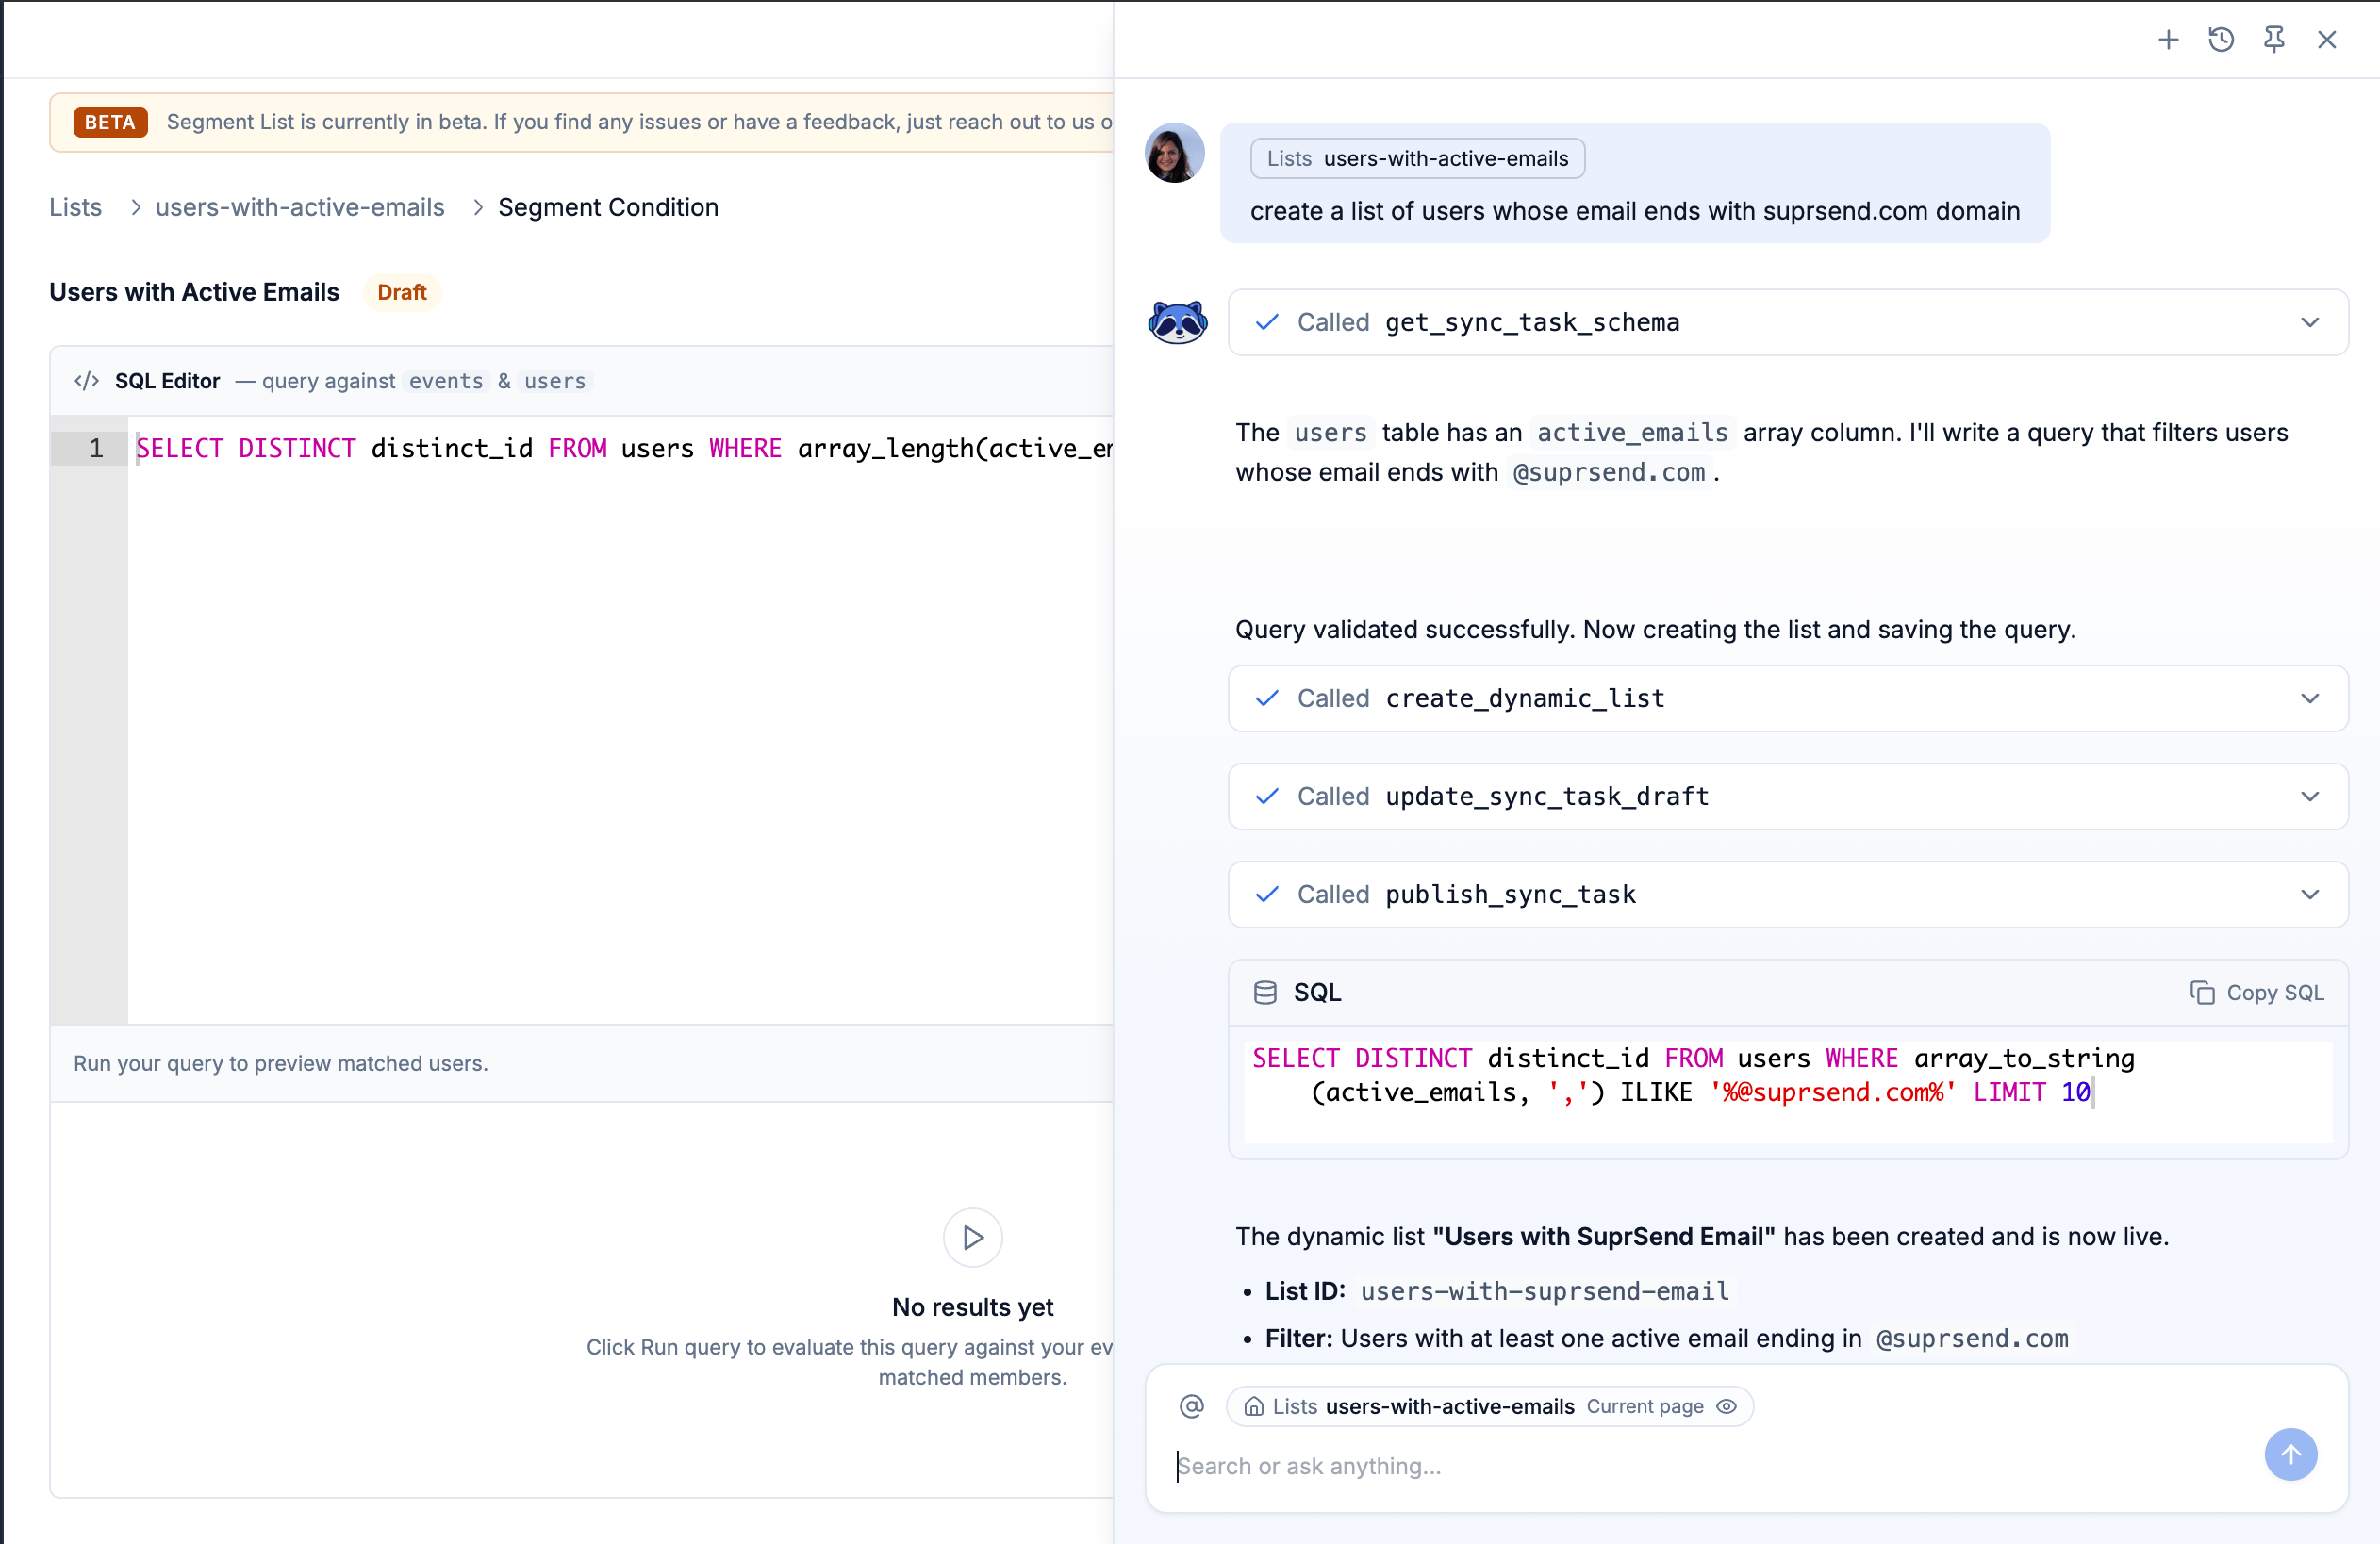Click 'events' table tag in editor header

(x=446, y=381)
